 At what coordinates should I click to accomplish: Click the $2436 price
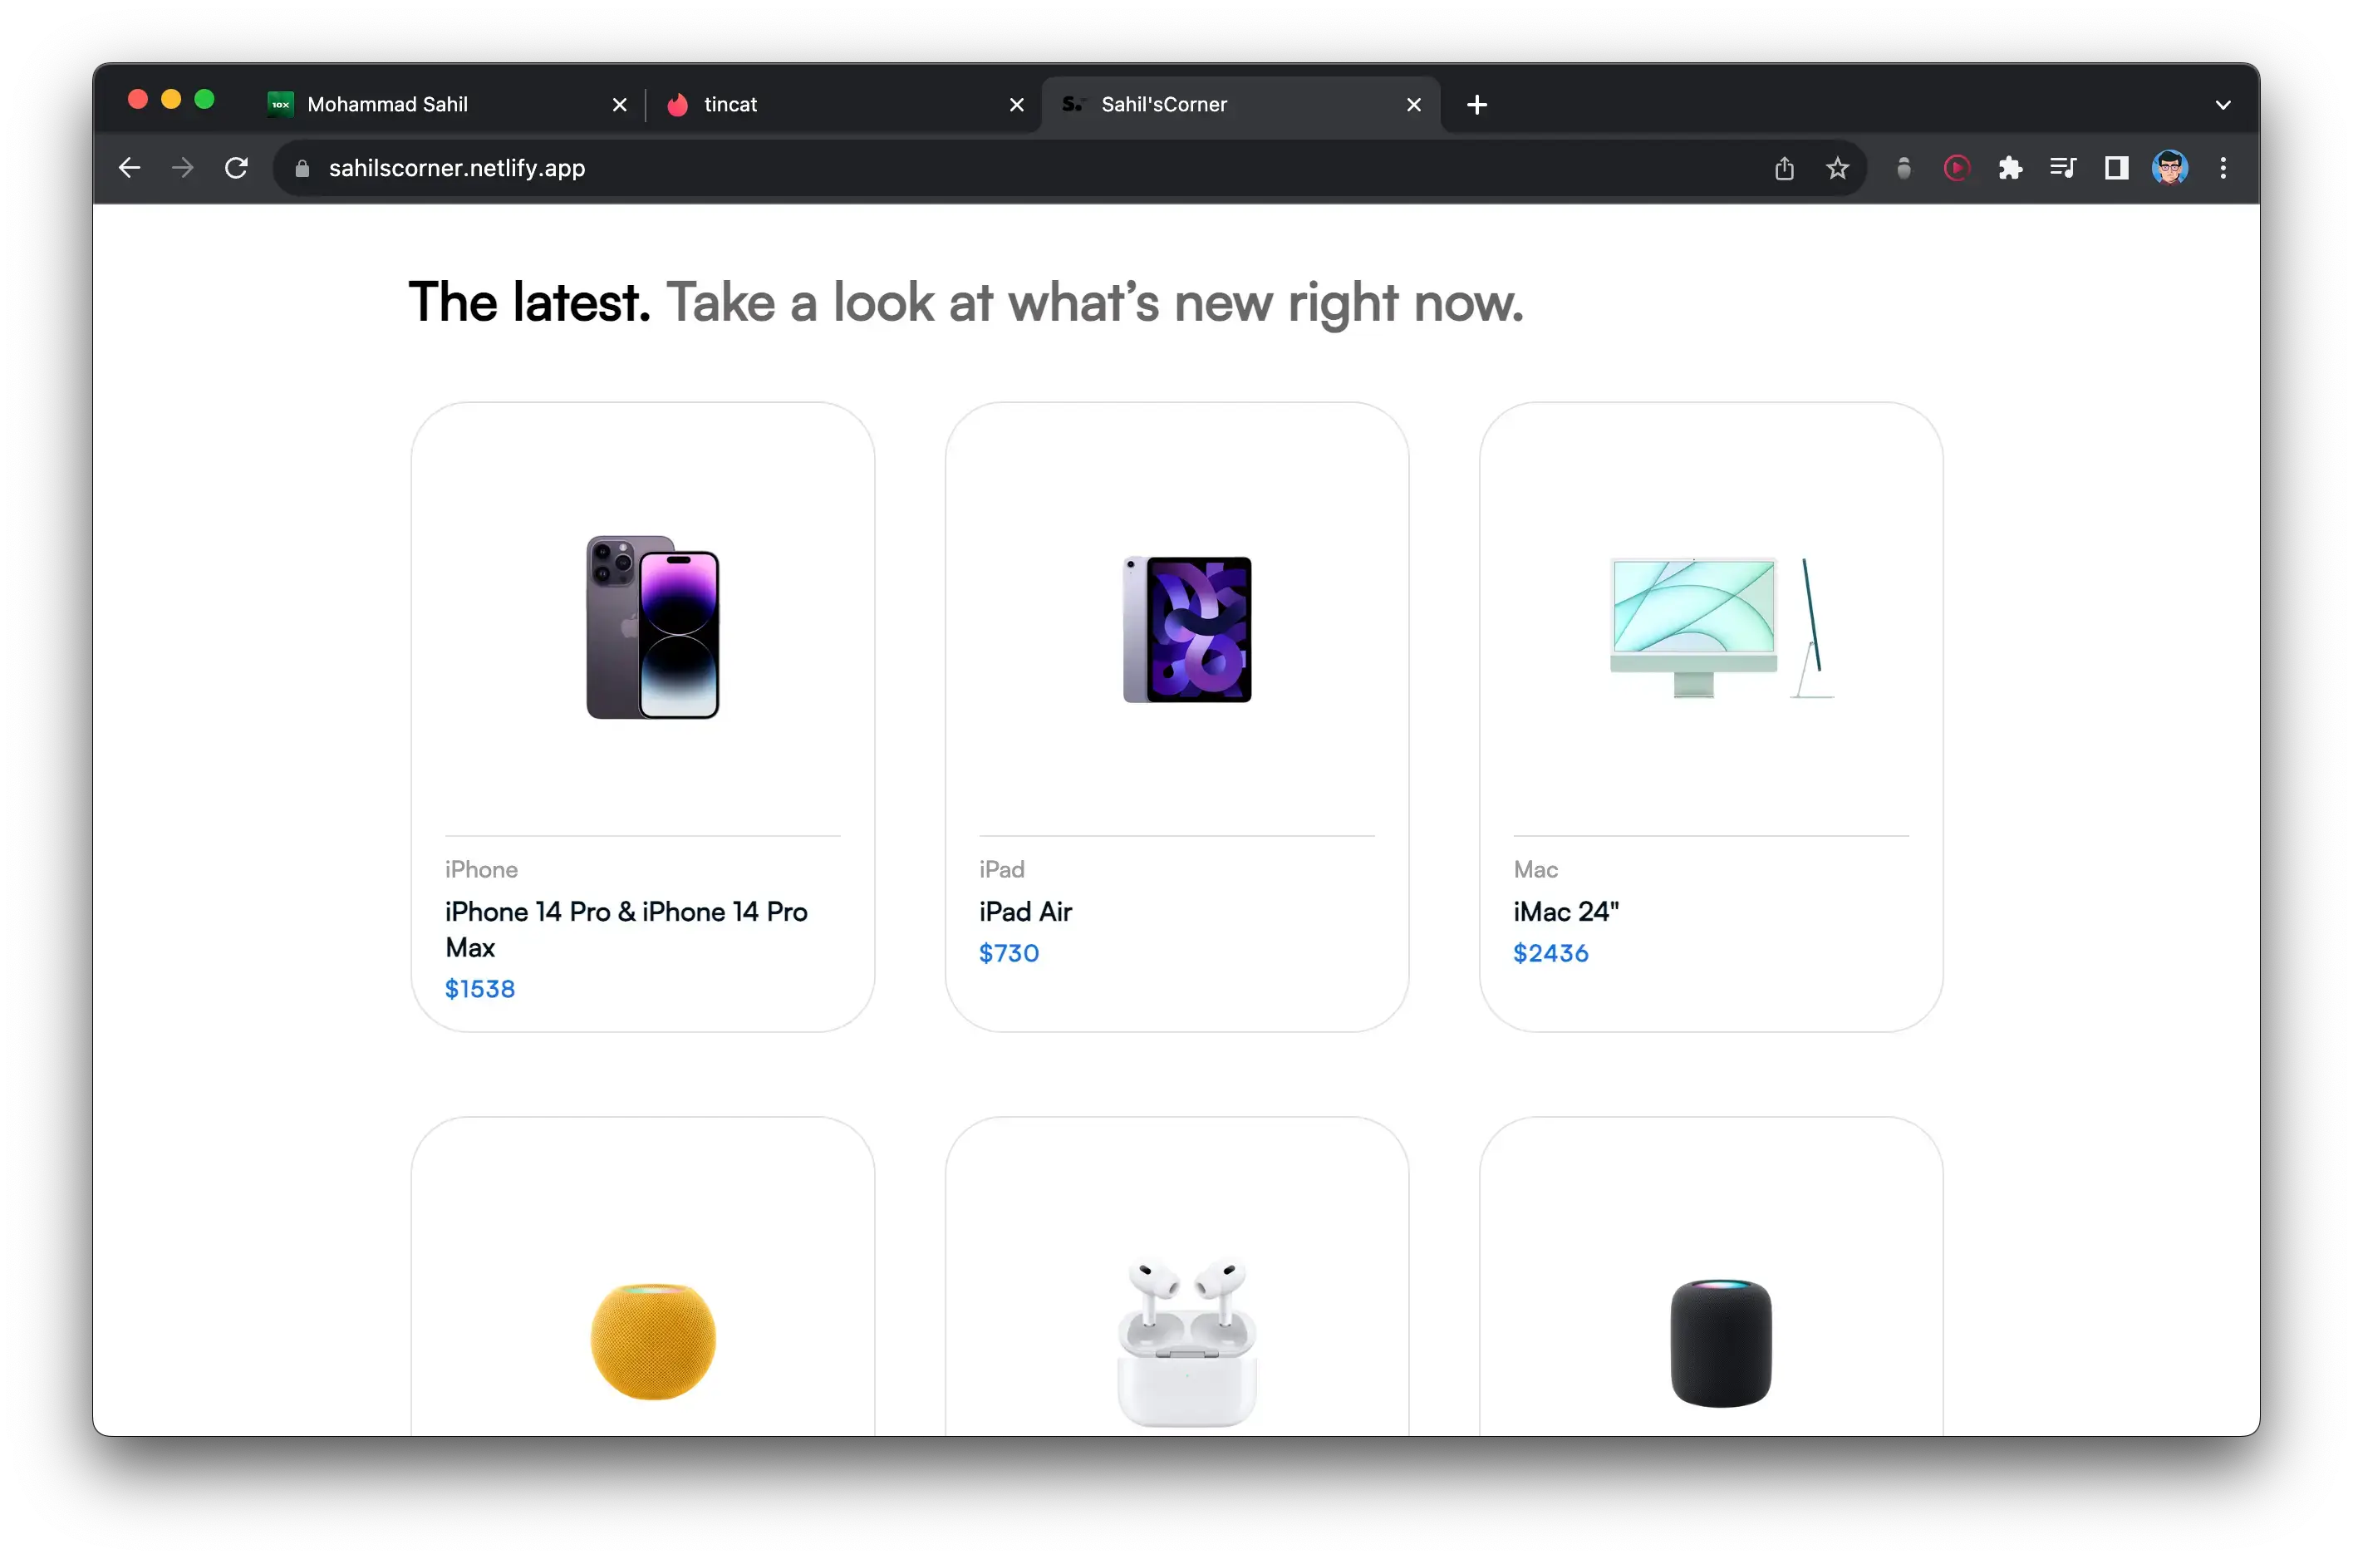click(1550, 952)
